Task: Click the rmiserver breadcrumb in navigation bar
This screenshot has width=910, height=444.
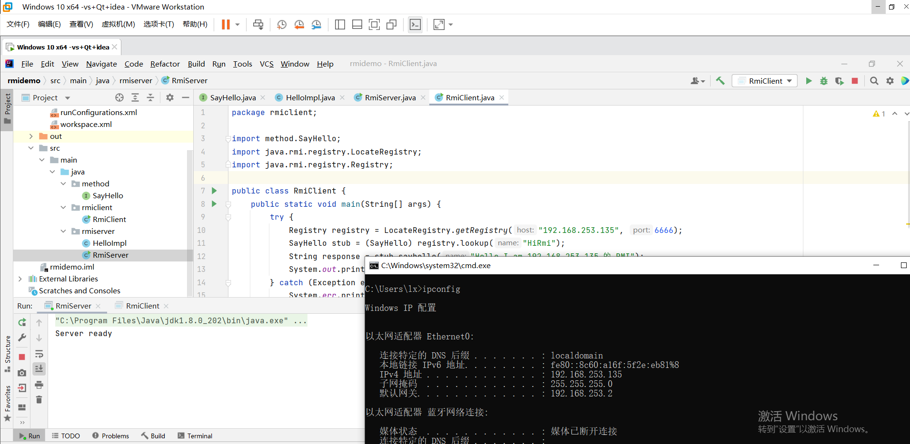Action: 136,81
